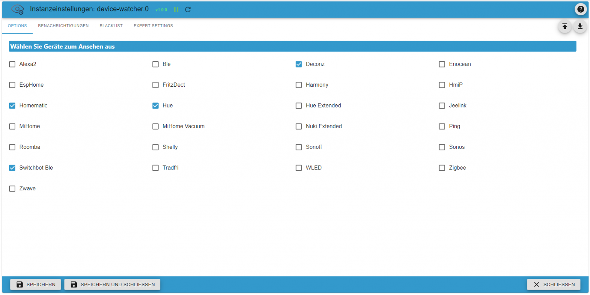Tick the Zigbee checkbox
Image resolution: width=590 pixels, height=295 pixels.
442,168
